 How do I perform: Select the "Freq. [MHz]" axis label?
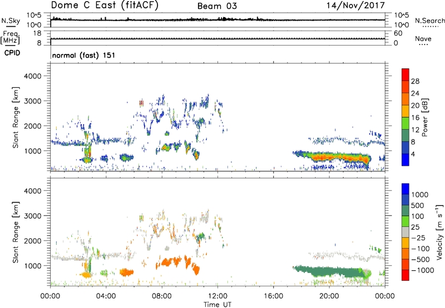(x=10, y=38)
